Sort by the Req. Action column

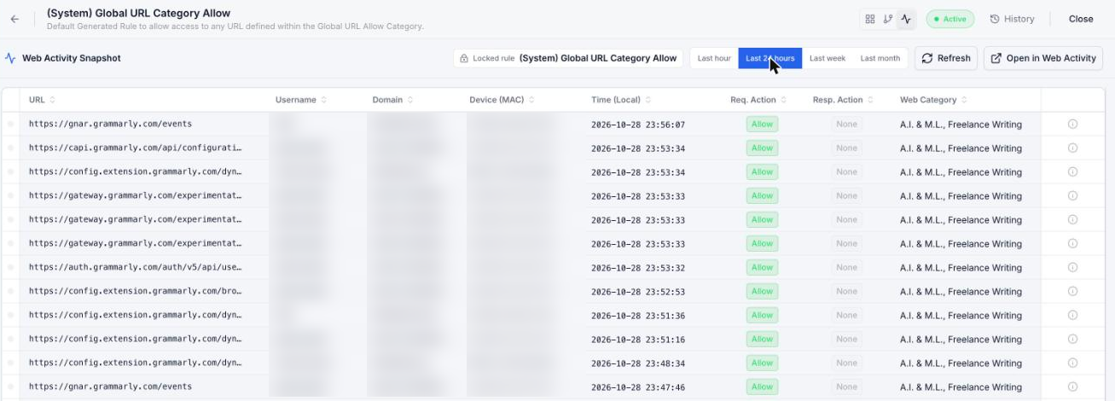(x=758, y=100)
